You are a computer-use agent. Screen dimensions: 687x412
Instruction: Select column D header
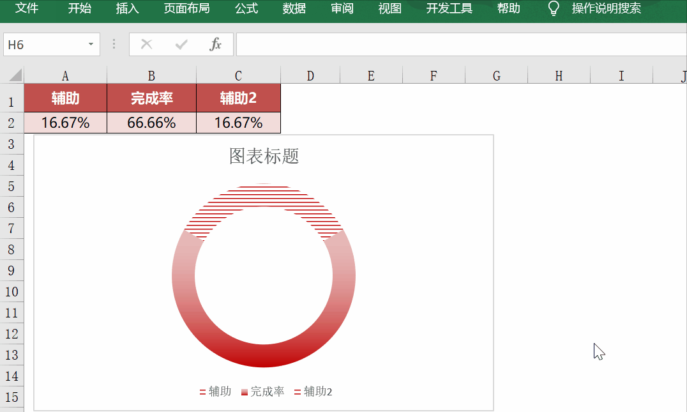(x=310, y=76)
